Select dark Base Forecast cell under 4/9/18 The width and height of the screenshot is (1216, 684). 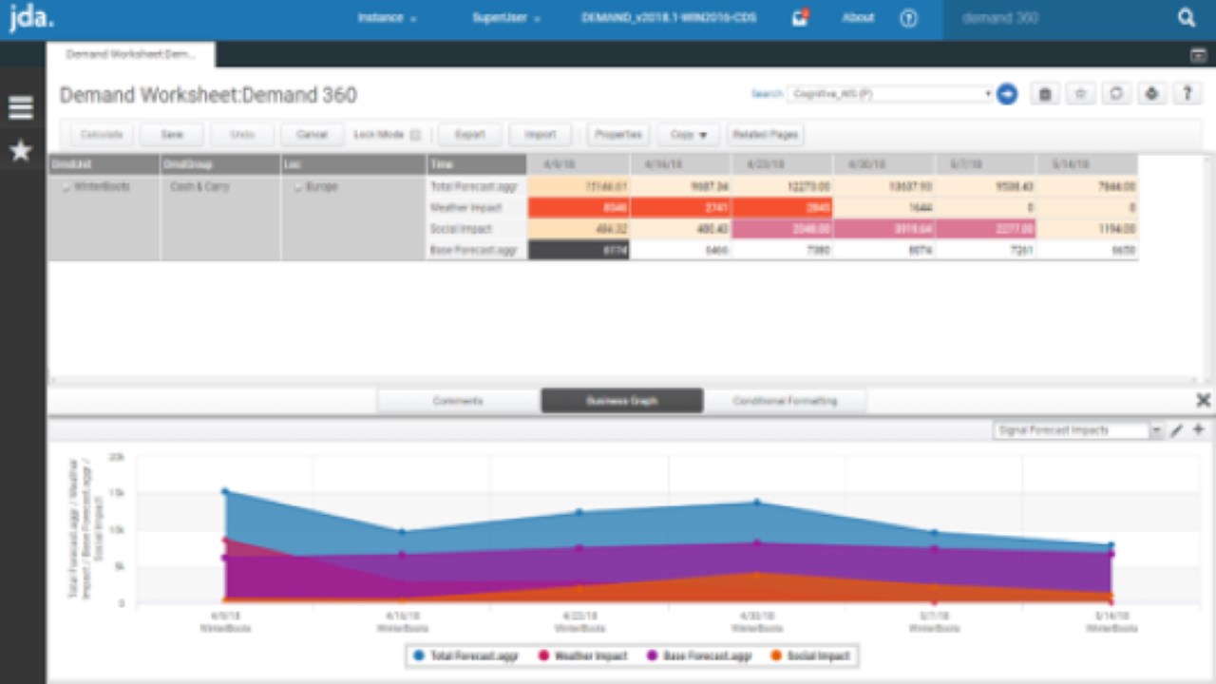578,250
